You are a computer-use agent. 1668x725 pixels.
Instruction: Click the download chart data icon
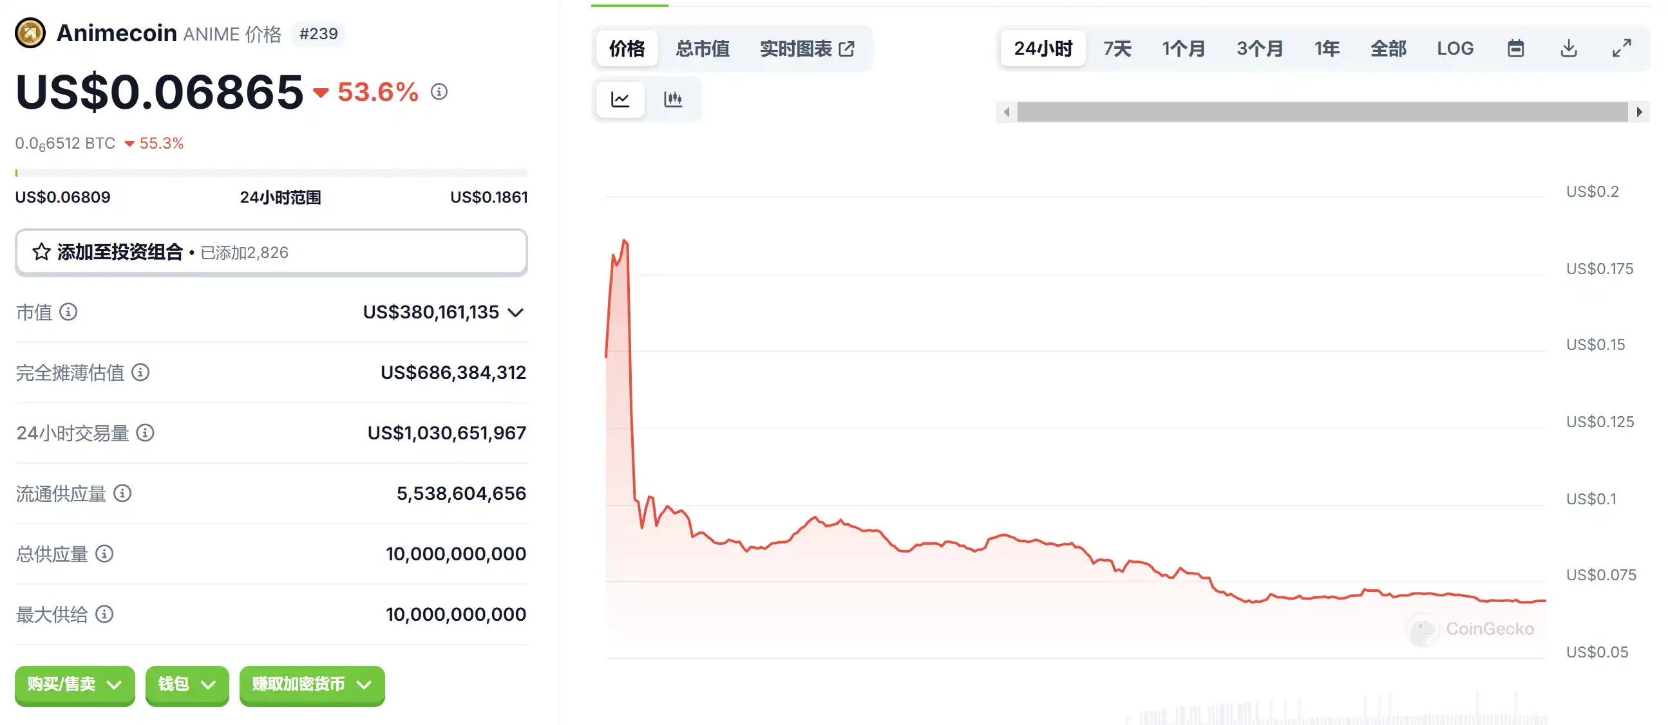tap(1568, 48)
